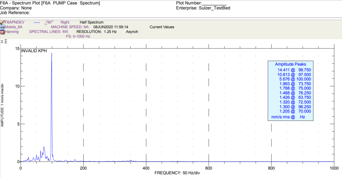Viewport: 342px width, 178px height.
Task: Select peak row 1.488 @ 76.250
Action: coord(295,93)
